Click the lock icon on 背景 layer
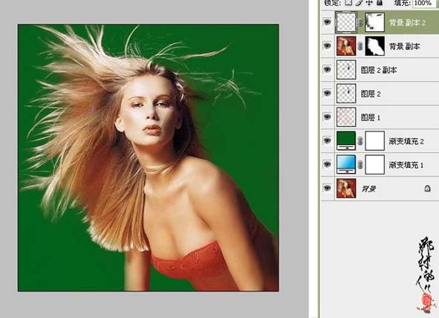This screenshot has height=318, width=439. [x=427, y=189]
